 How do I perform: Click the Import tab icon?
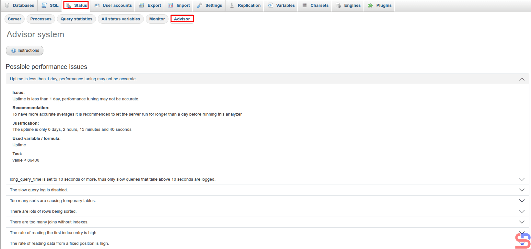171,6
